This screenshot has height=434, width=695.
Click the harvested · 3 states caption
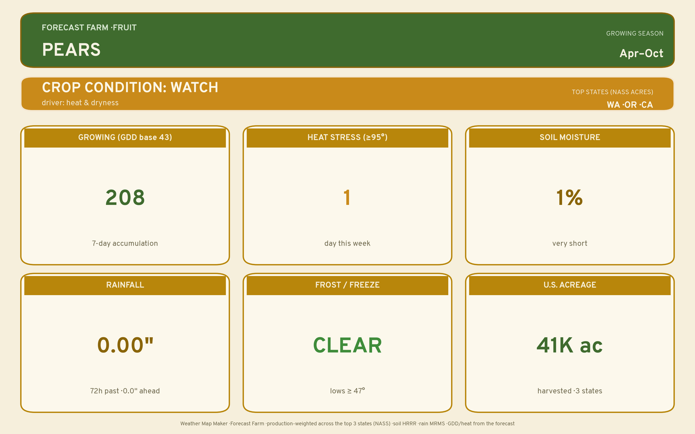click(x=570, y=391)
